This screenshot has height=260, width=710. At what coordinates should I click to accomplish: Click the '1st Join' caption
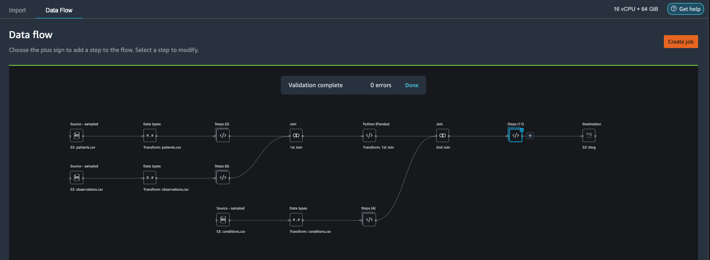(x=296, y=147)
